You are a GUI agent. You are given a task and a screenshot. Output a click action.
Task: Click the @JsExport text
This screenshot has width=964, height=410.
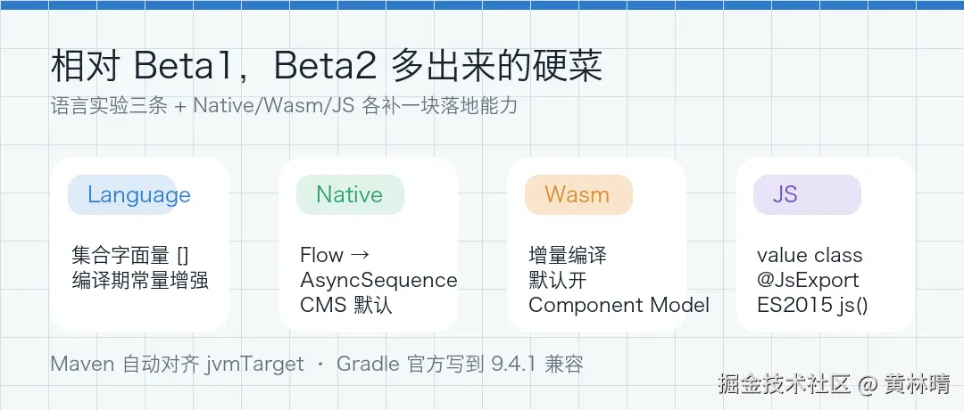(808, 280)
